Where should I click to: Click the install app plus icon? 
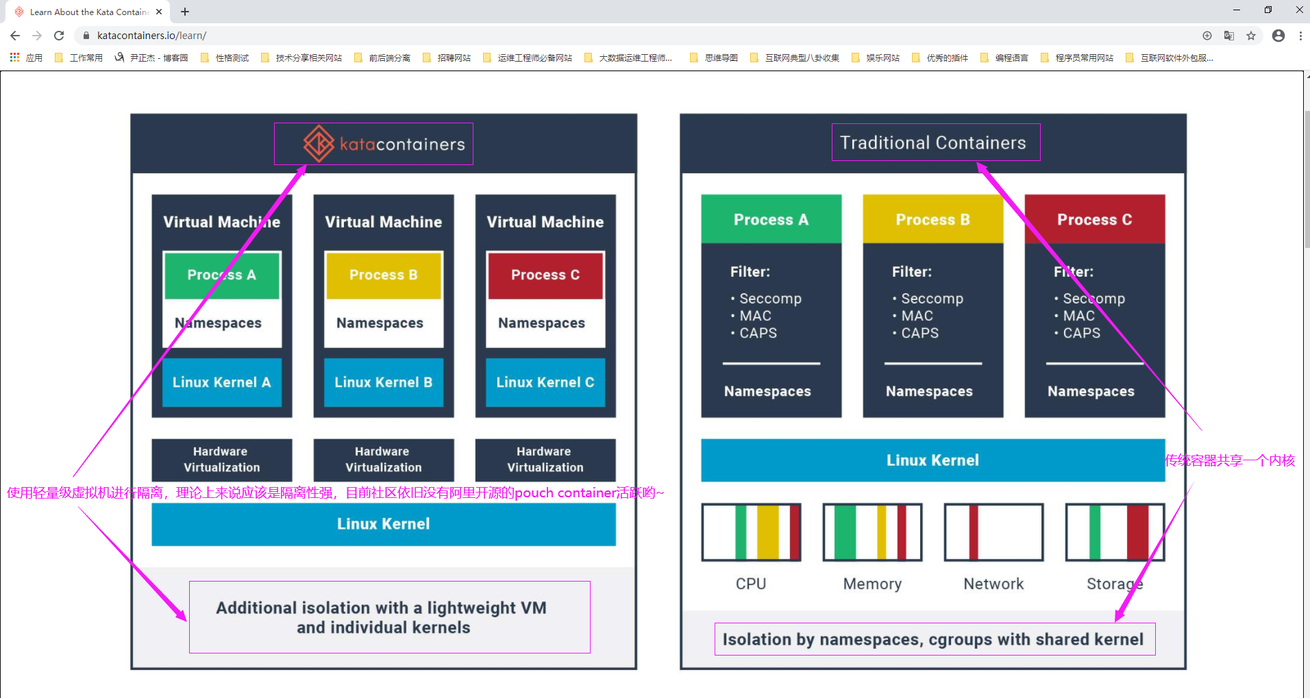1207,36
